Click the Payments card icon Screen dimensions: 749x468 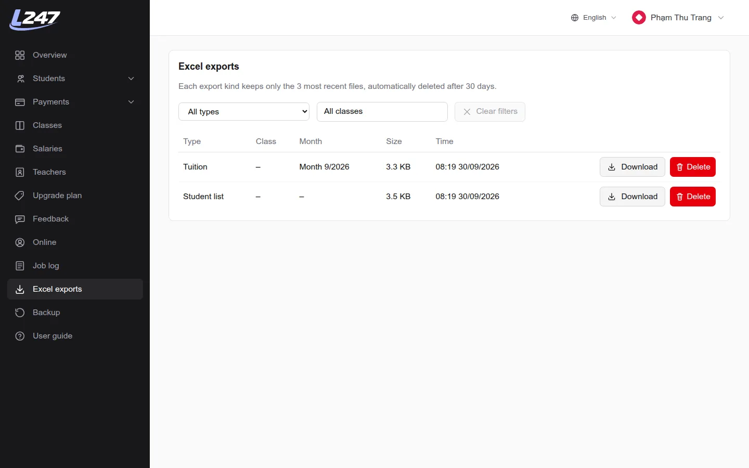click(x=20, y=102)
